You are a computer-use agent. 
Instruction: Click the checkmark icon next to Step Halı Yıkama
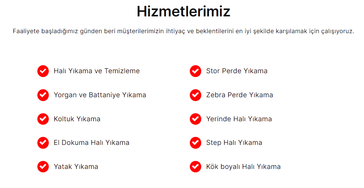pyautogui.click(x=196, y=143)
